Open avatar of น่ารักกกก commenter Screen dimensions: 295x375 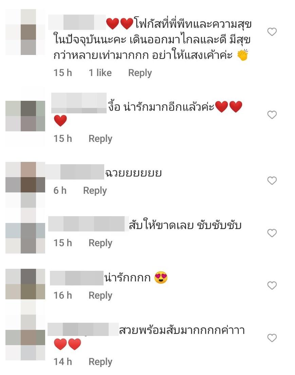[x=25, y=284]
